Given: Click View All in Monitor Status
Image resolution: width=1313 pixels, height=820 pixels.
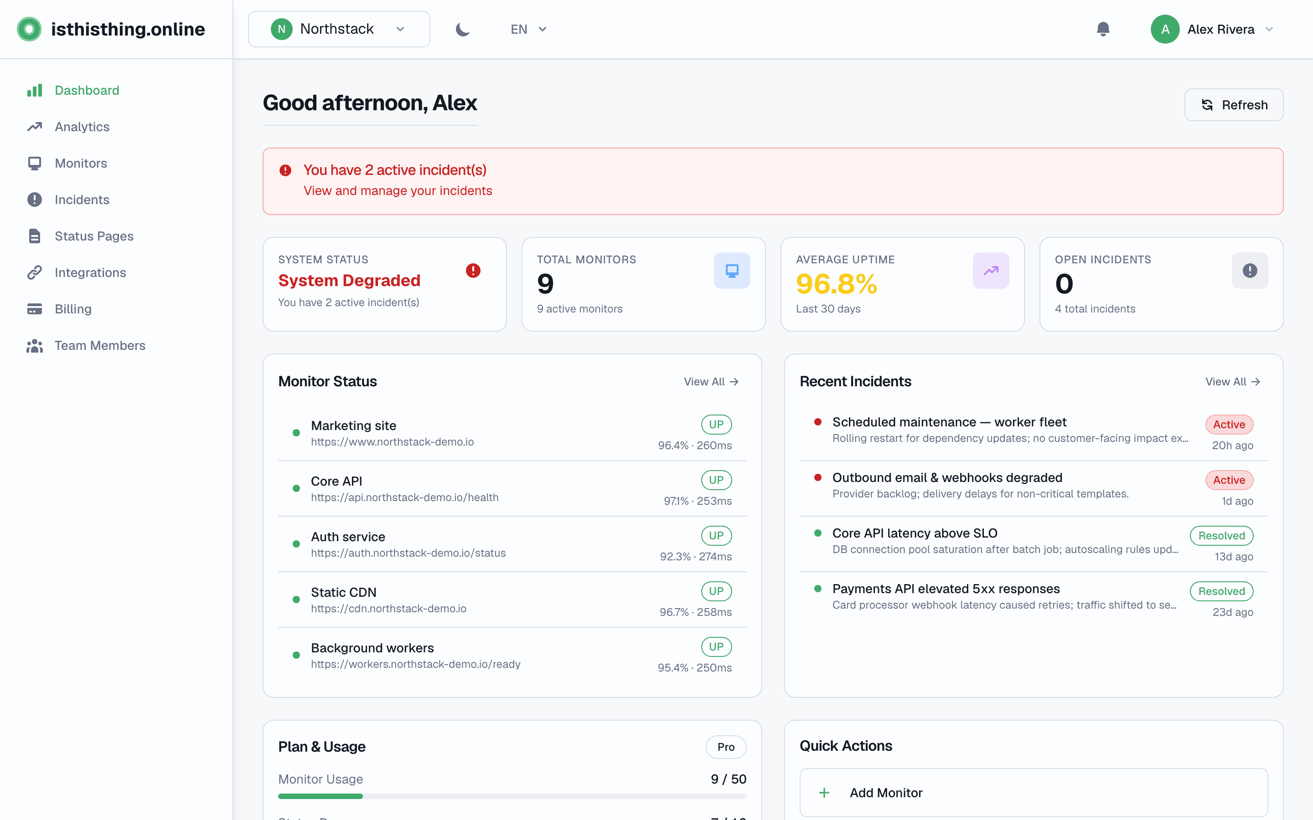Looking at the screenshot, I should 711,382.
